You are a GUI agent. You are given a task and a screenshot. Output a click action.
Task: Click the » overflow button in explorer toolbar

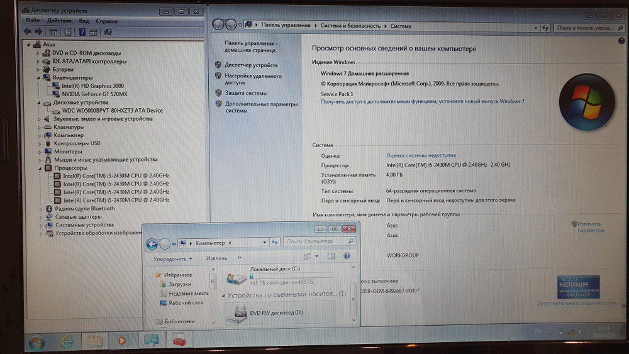click(x=239, y=257)
